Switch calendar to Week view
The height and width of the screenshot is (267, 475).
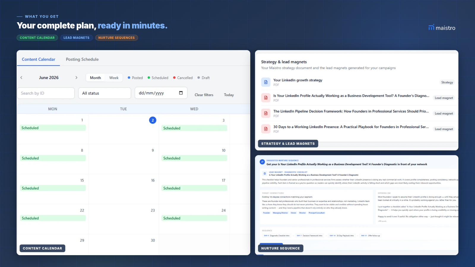pyautogui.click(x=114, y=78)
